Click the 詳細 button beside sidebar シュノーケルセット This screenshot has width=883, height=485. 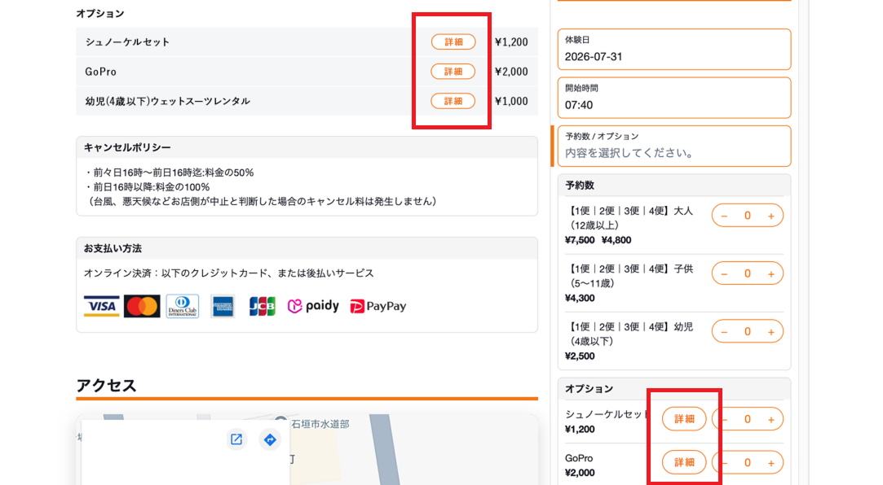684,419
